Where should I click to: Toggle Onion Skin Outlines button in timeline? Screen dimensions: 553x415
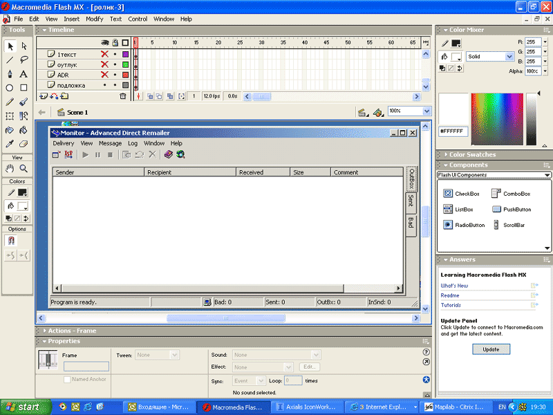(x=160, y=96)
